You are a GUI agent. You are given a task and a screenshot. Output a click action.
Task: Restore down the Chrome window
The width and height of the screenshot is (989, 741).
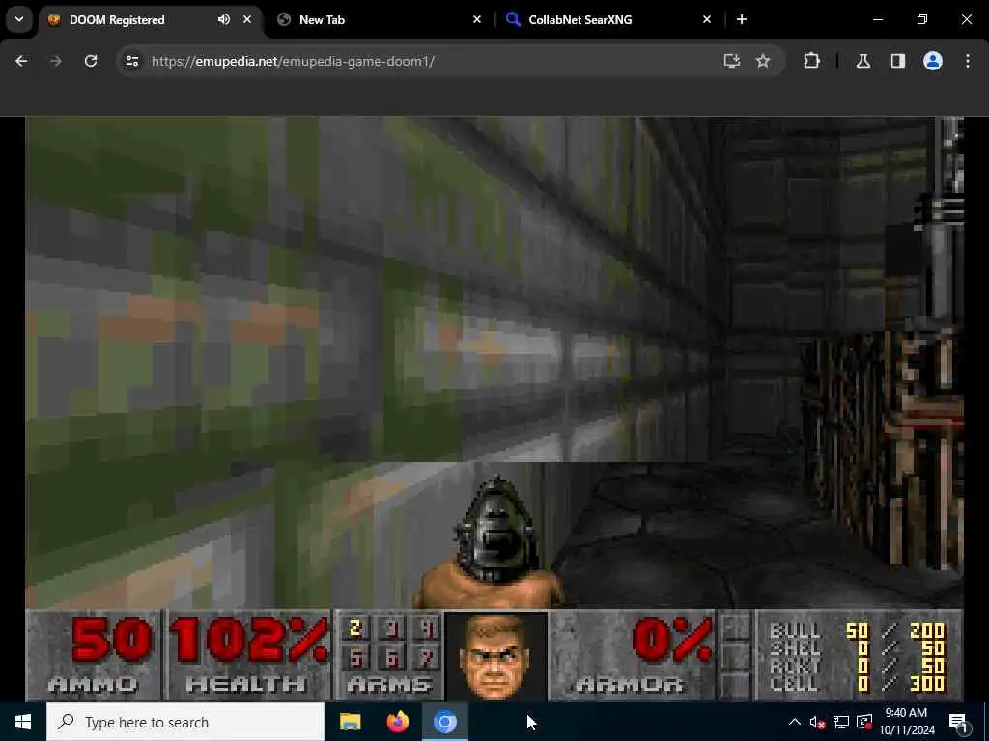pyautogui.click(x=922, y=19)
